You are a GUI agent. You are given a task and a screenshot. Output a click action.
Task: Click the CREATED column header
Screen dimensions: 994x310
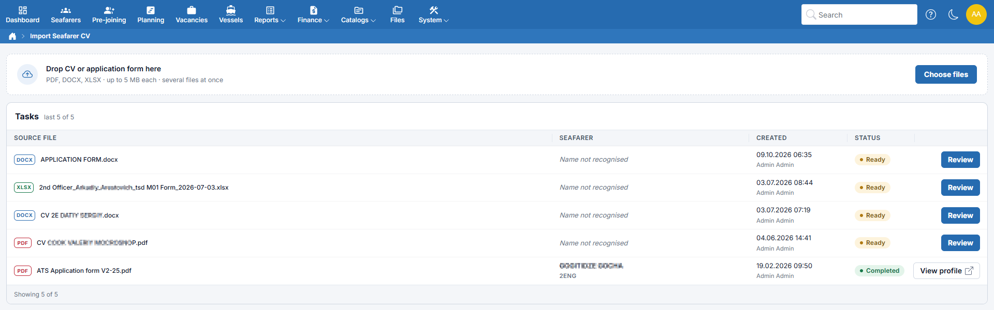pos(771,138)
